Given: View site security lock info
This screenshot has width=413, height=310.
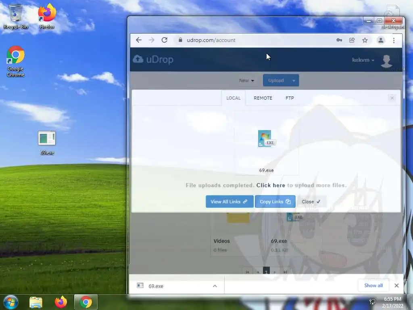Looking at the screenshot, I should tap(180, 40).
